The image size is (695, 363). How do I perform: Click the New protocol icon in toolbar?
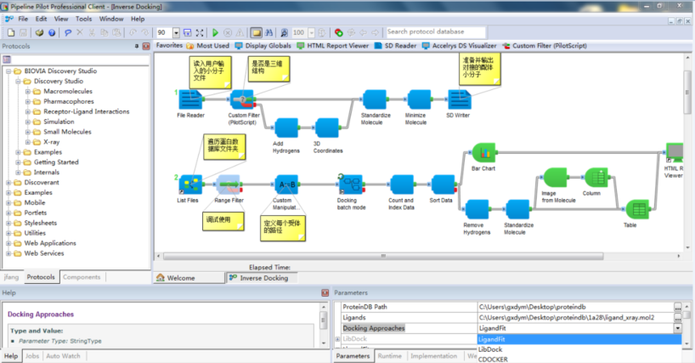coord(11,33)
